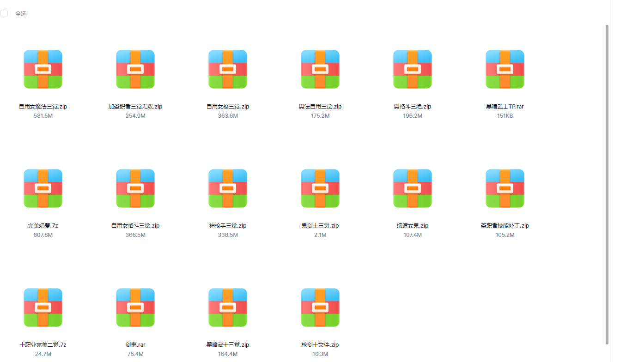
Task: Select the 十职业完美二觉.7z archive icon
Action: (43, 307)
